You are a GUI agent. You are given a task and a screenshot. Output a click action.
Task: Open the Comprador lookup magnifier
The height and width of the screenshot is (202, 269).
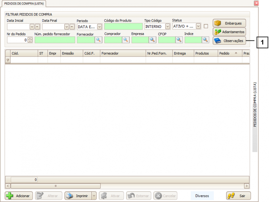click(125, 40)
